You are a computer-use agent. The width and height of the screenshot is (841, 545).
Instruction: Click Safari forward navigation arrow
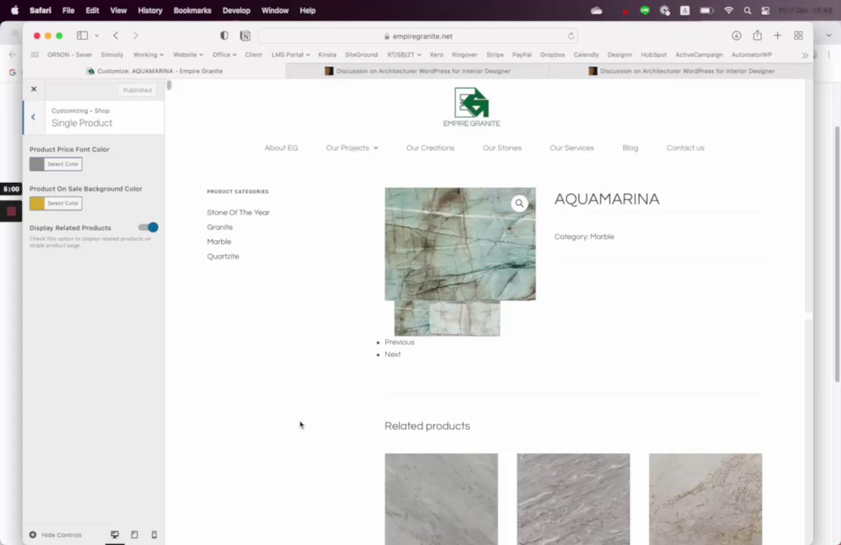[x=136, y=36]
